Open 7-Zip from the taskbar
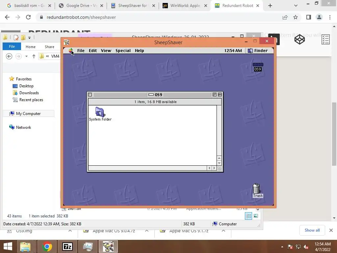Viewport: 337px width, 253px height. (67, 246)
